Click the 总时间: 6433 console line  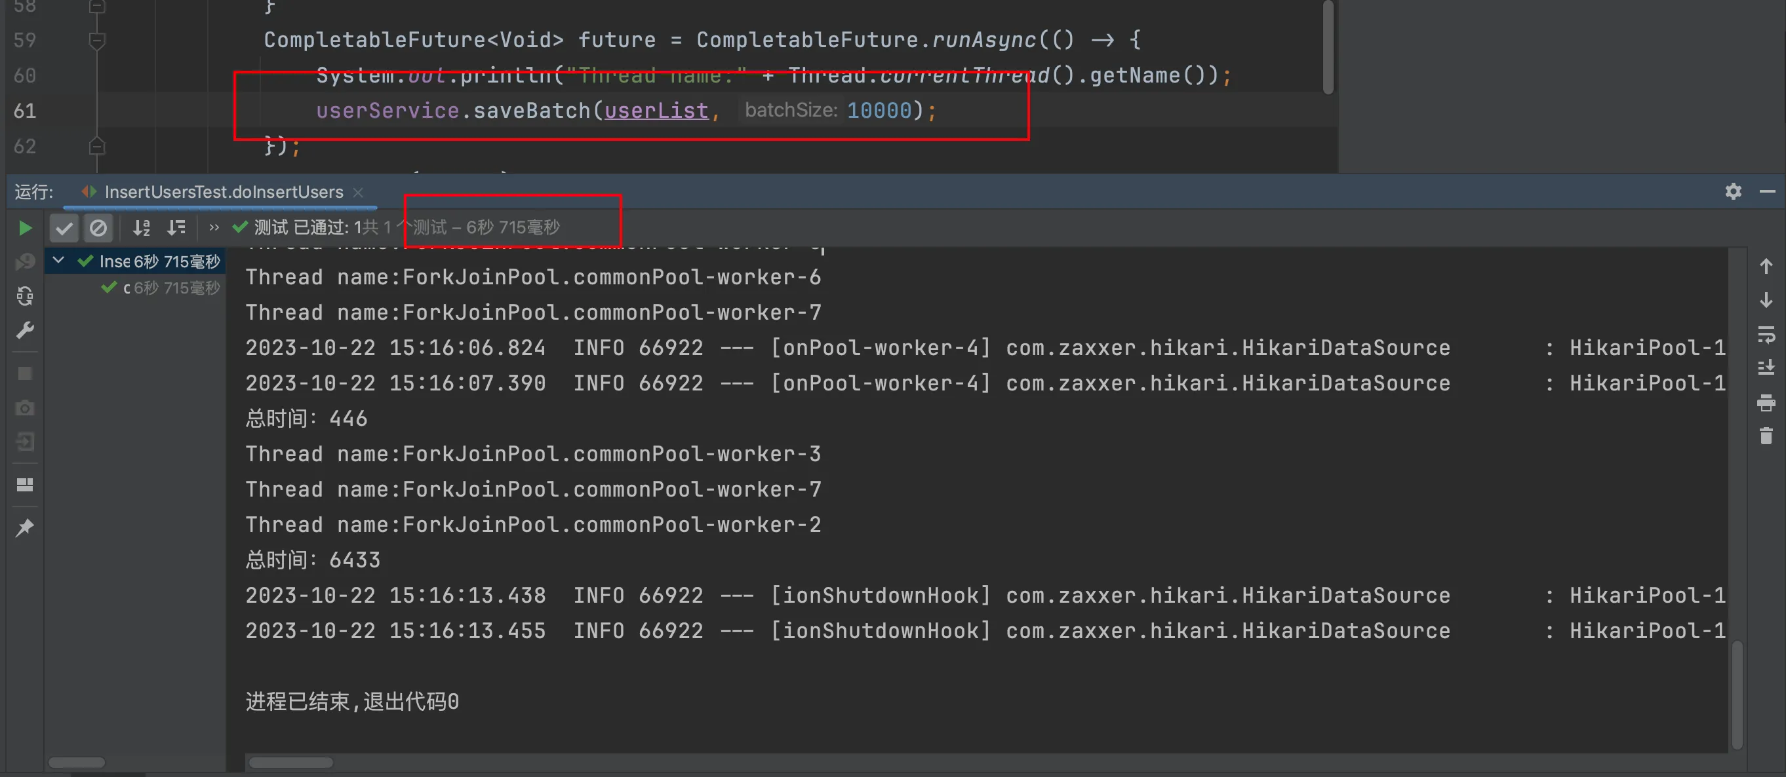point(313,559)
